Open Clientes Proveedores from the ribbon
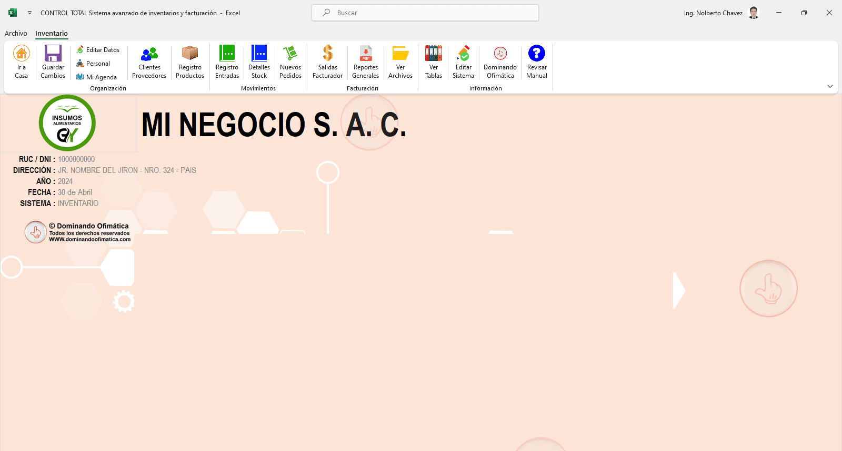 149,54
